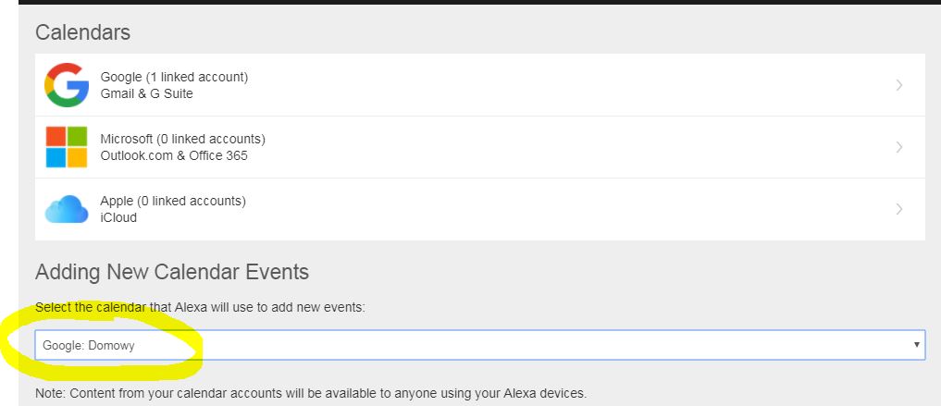Select 'Microsoft (0 linked accounts)' entry
Screen dimensions: 941x406
(x=182, y=139)
